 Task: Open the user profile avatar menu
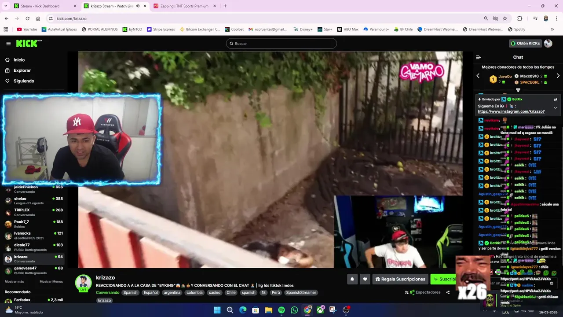pyautogui.click(x=548, y=43)
